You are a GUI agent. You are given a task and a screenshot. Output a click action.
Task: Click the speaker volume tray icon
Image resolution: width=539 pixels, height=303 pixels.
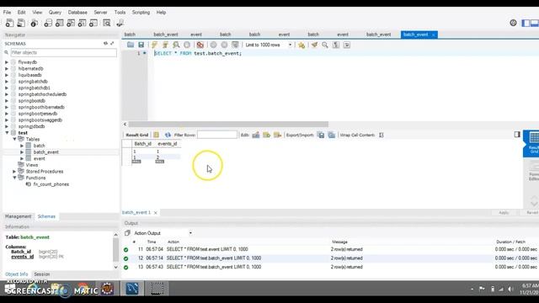[510, 289]
